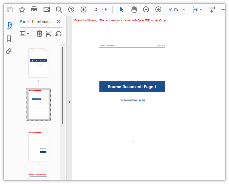Click the scrolling mode toolbar icon
This screenshot has width=229, height=184.
point(211,10)
